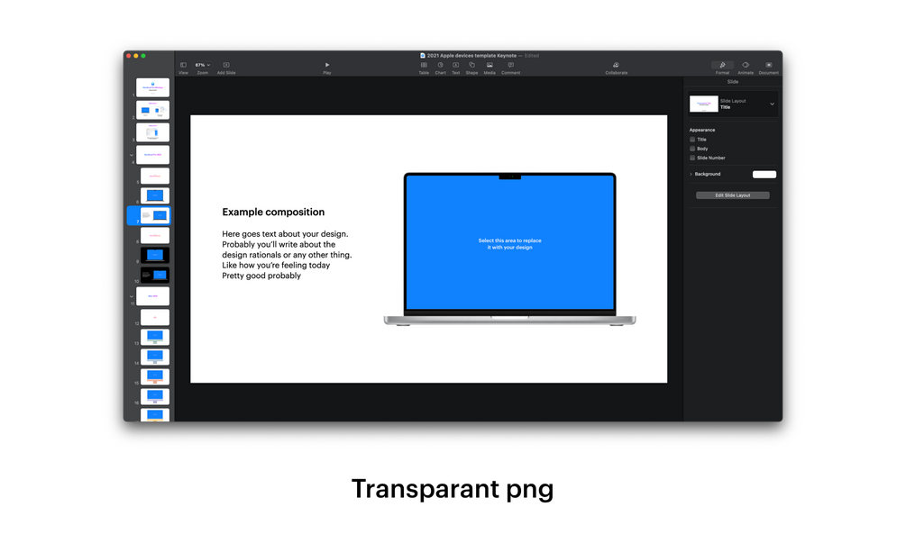Expand the Background disclosure arrow
This screenshot has width=906, height=552.
691,174
